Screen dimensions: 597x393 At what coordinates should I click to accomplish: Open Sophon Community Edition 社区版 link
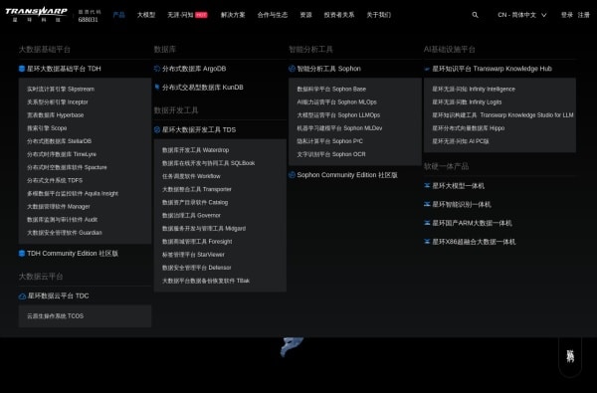coord(347,175)
